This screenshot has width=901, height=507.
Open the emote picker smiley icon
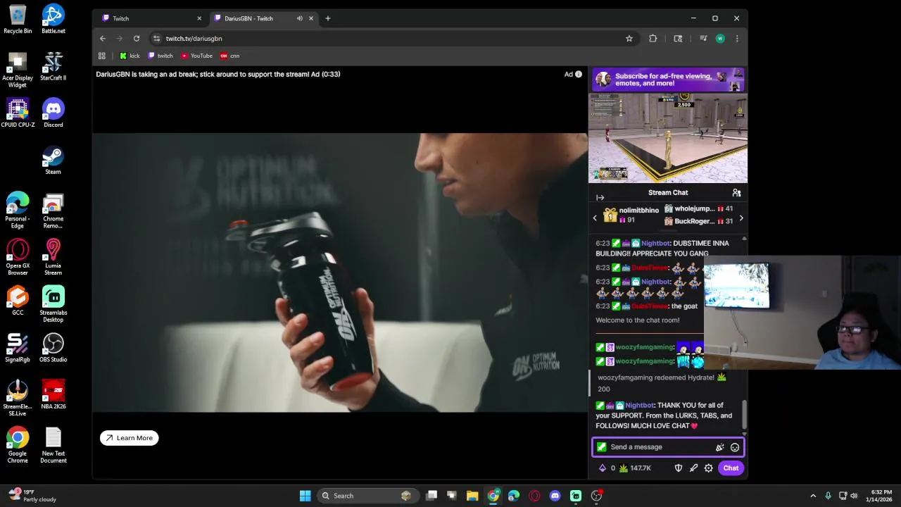coord(735,447)
